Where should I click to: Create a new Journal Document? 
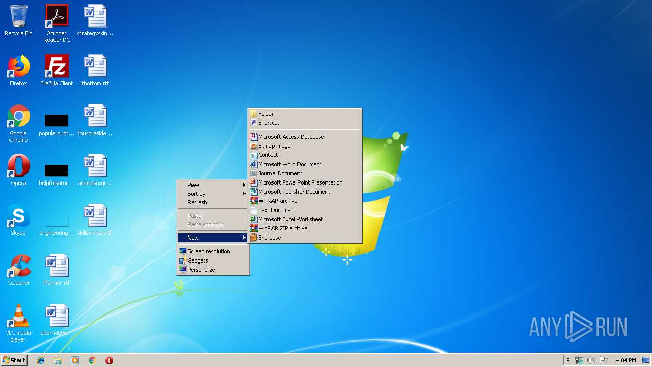coord(305,173)
